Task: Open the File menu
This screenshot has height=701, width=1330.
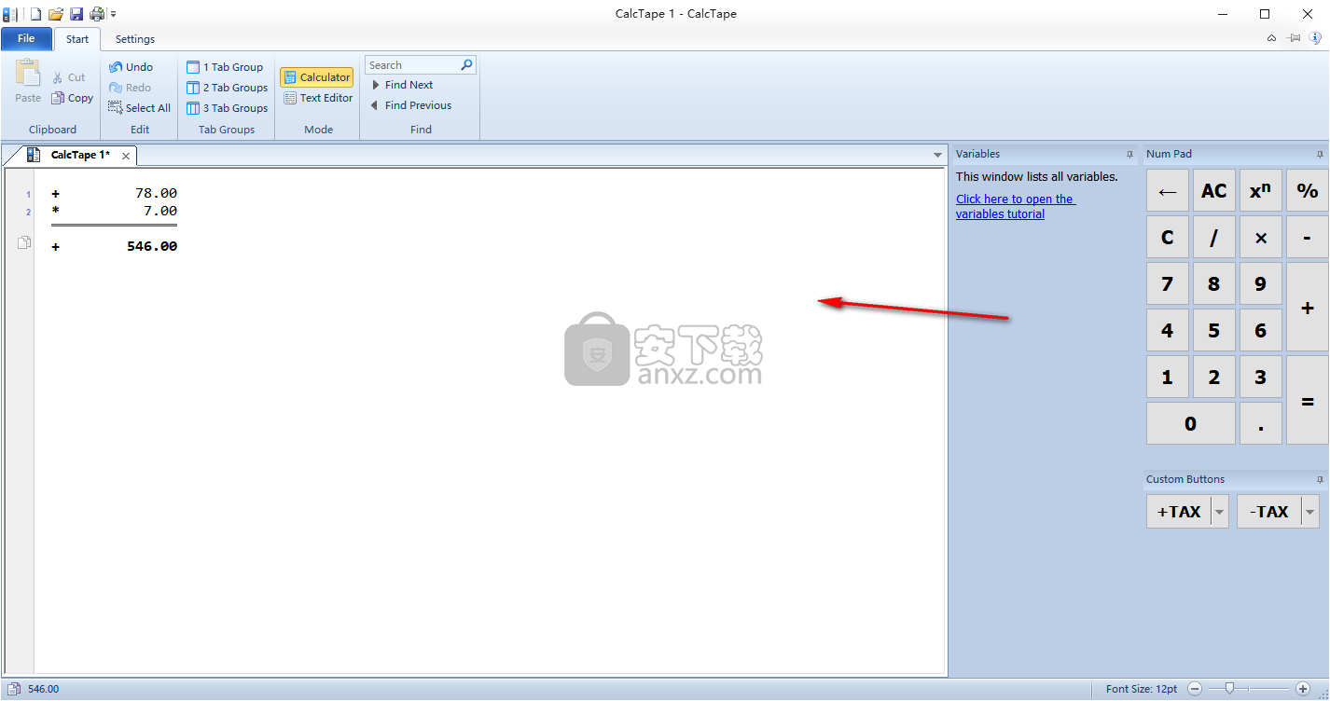Action: coord(26,38)
